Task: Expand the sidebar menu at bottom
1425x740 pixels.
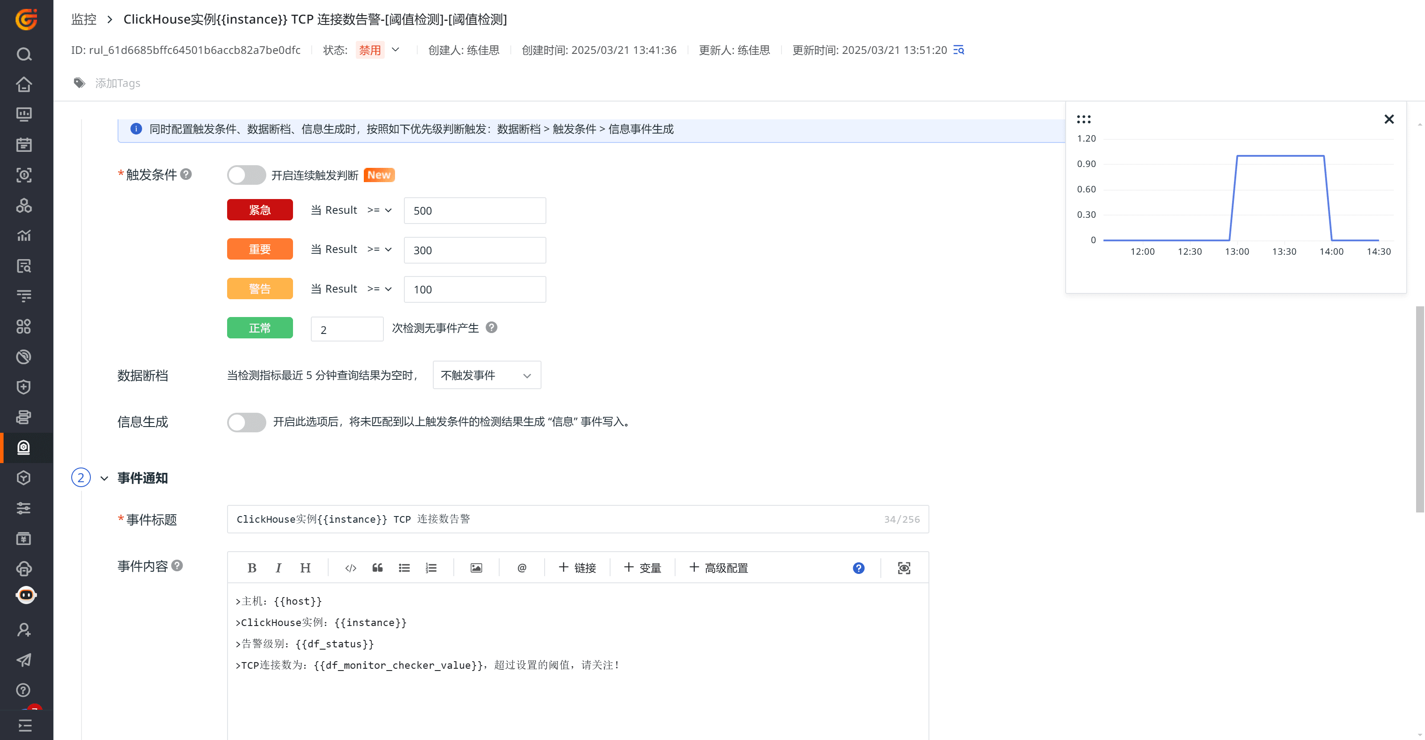Action: click(x=25, y=726)
